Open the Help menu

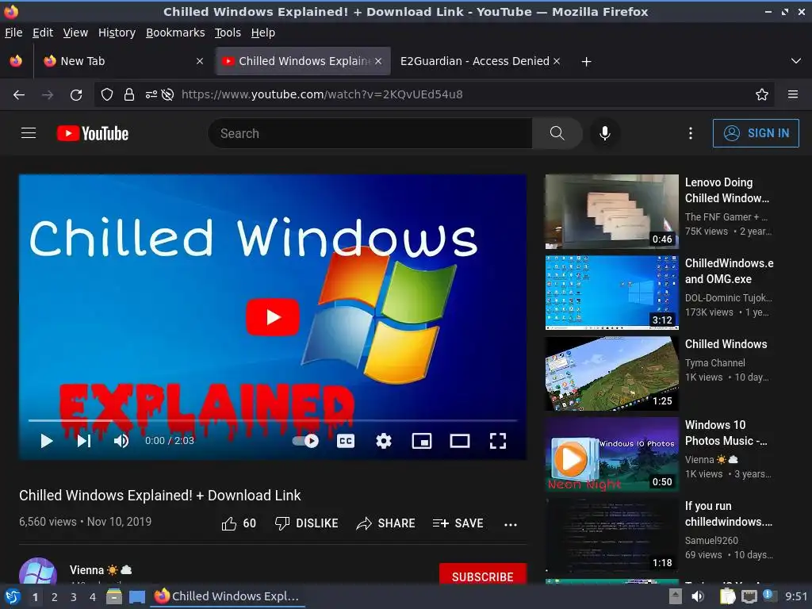pos(263,33)
